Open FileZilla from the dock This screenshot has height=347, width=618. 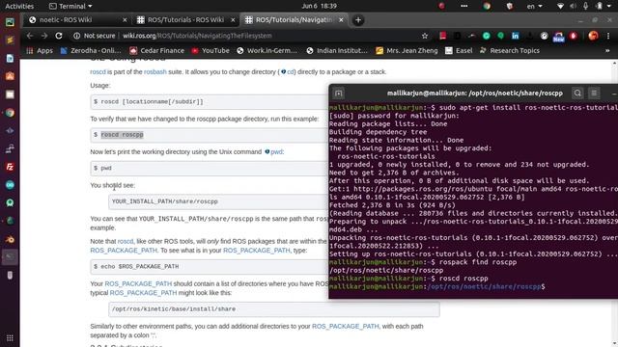pos(10,167)
